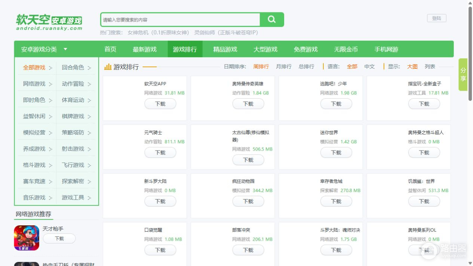Open the 手机网游 nav tab
473x266 pixels.
pos(386,49)
